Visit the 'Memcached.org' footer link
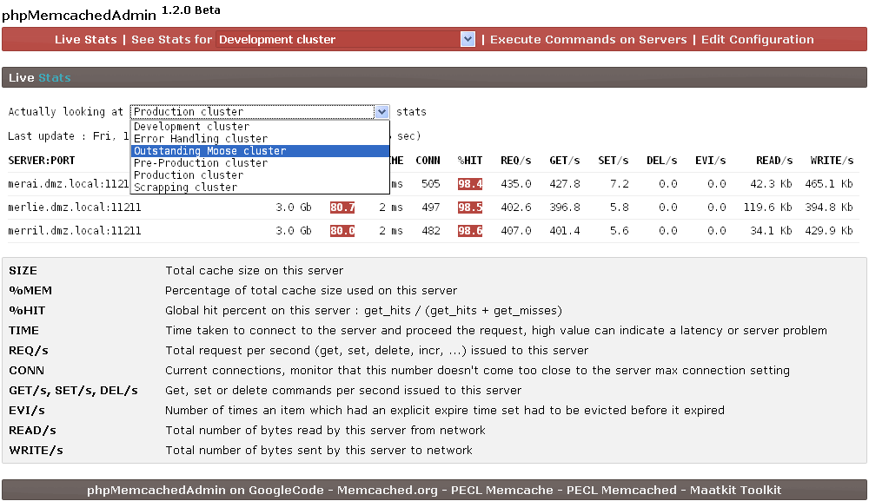The height and width of the screenshot is (501, 869). click(387, 490)
